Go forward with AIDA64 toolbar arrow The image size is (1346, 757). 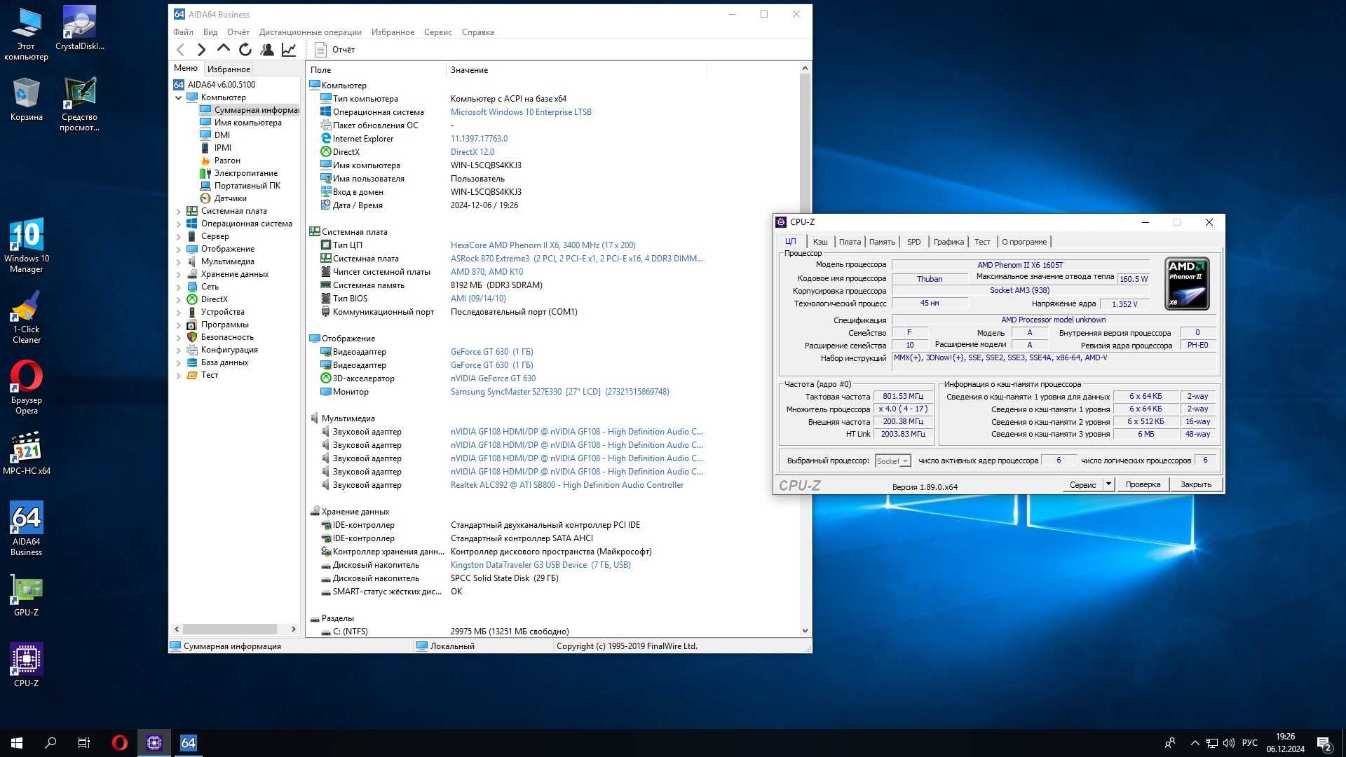[202, 50]
